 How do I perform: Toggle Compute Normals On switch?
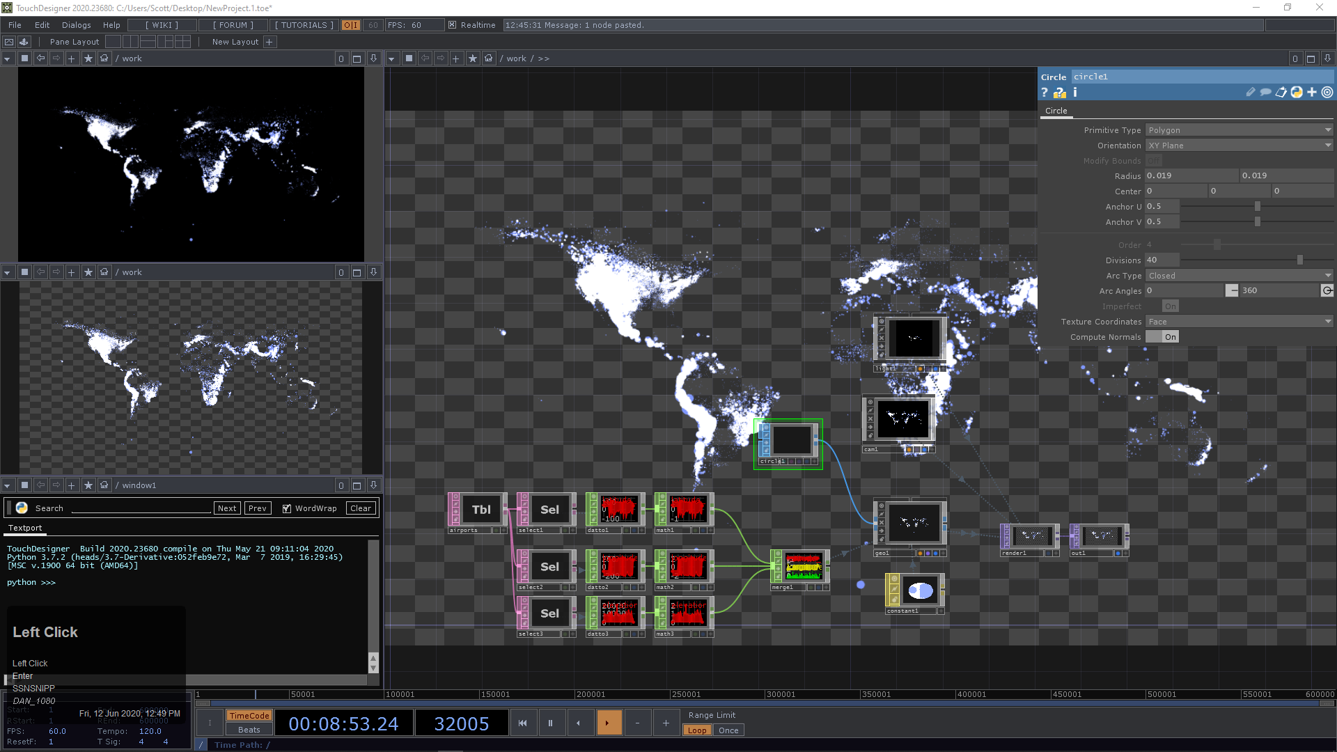[1163, 337]
